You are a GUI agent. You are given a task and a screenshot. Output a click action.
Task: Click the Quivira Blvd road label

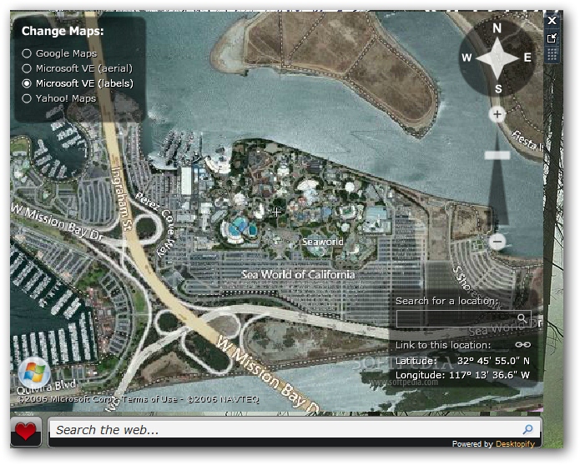click(x=46, y=387)
